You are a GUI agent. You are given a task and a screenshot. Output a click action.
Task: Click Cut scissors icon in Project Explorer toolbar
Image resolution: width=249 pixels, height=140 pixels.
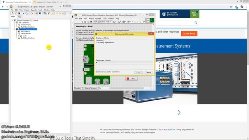coord(23,14)
